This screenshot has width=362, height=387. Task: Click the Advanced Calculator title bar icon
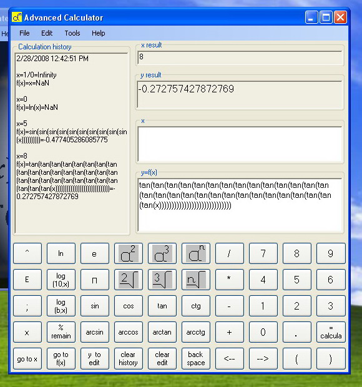coord(17,17)
